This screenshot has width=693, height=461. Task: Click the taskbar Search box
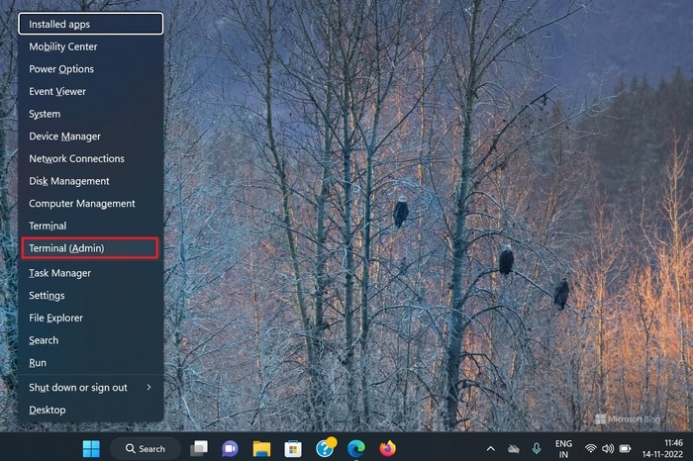coord(145,449)
